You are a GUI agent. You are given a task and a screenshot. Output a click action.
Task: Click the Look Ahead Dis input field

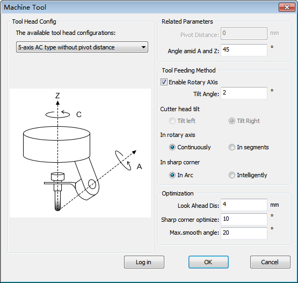[x=244, y=205]
